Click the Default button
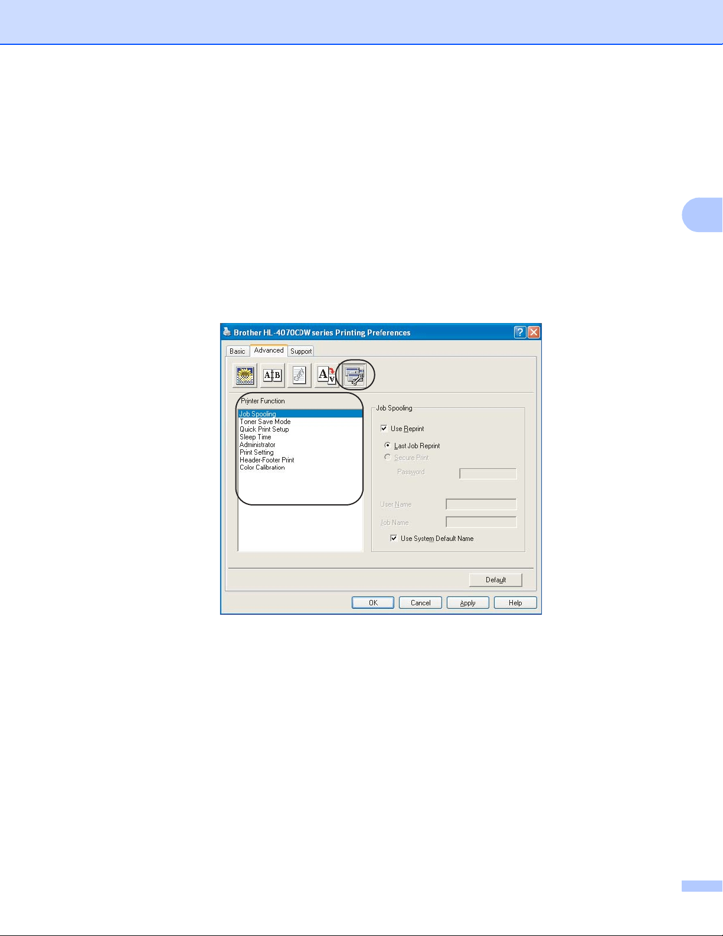This screenshot has width=723, height=936. 496,580
